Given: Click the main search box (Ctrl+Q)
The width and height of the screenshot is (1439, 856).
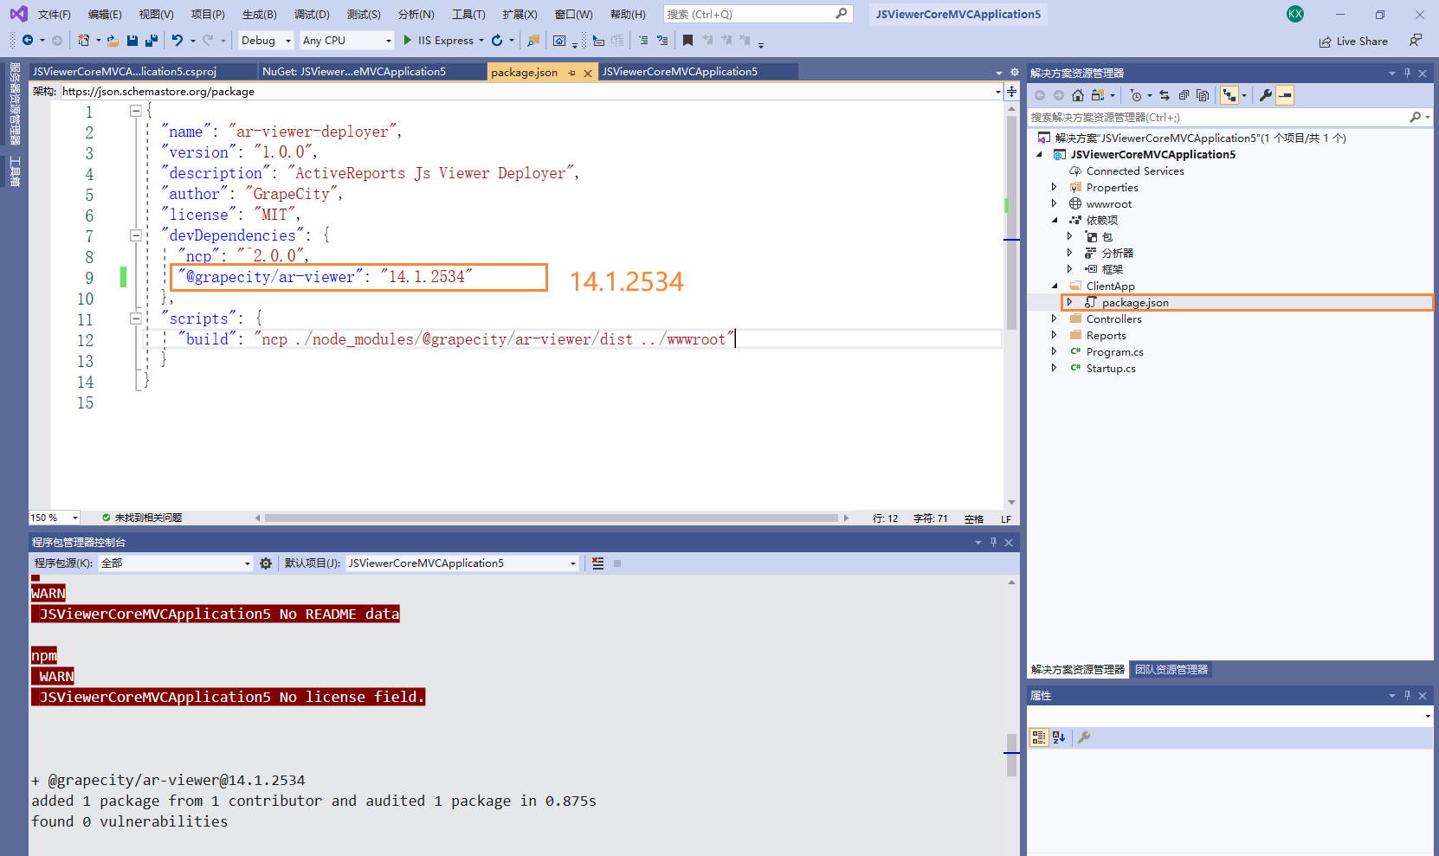Looking at the screenshot, I should pos(758,14).
